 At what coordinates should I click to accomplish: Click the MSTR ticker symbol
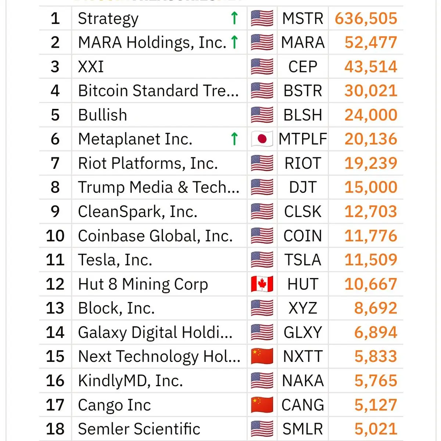point(303,18)
